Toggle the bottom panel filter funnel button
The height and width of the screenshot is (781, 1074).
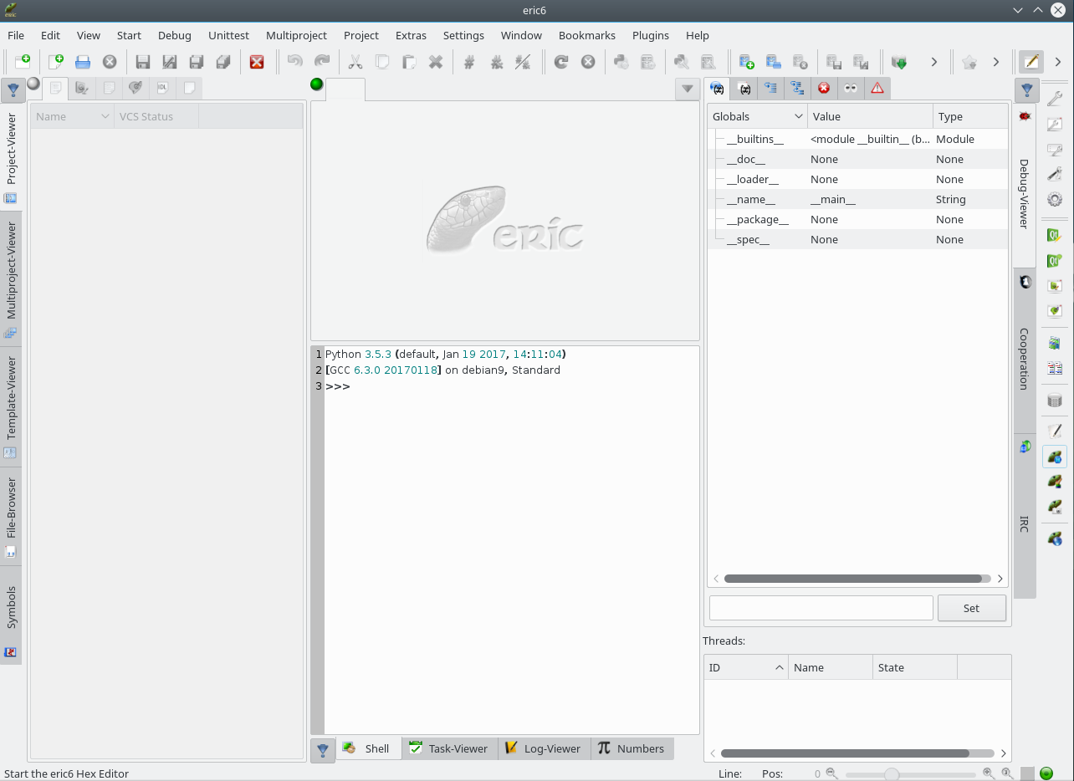(x=323, y=750)
